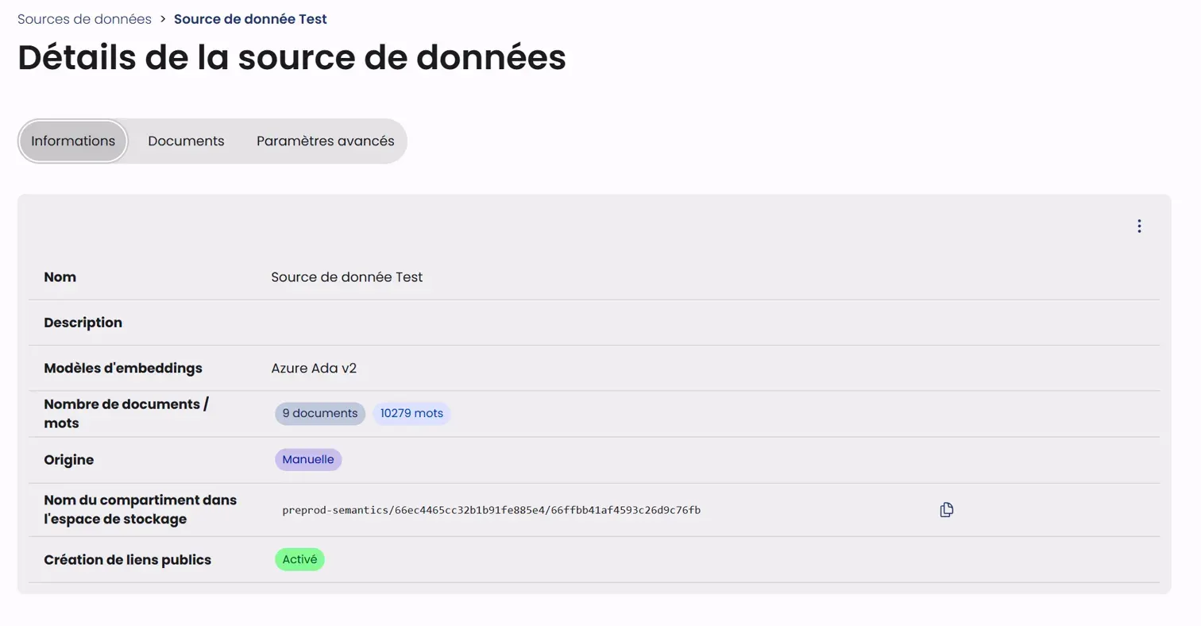This screenshot has height=626, width=1201.
Task: Click the preprod-semantics bucket path text
Action: [x=491, y=510]
